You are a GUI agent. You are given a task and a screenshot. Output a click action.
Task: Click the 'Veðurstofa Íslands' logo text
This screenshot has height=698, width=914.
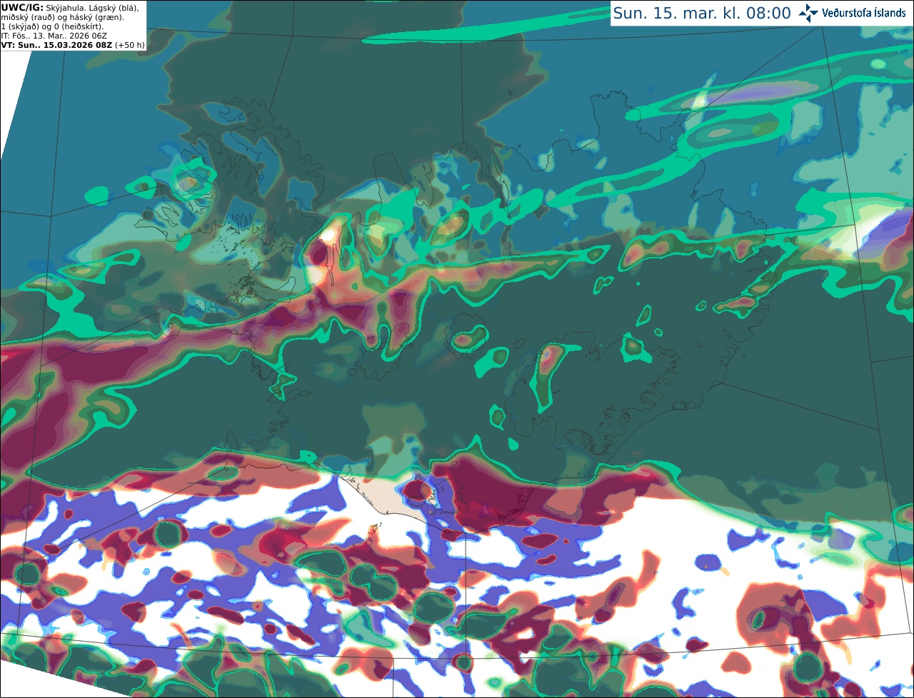pyautogui.click(x=864, y=13)
